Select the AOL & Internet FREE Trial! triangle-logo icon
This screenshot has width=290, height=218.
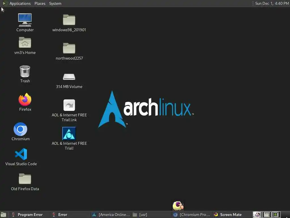click(69, 139)
